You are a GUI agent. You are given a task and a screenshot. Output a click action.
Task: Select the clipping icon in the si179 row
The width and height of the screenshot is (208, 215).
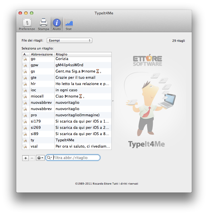(x=25, y=121)
